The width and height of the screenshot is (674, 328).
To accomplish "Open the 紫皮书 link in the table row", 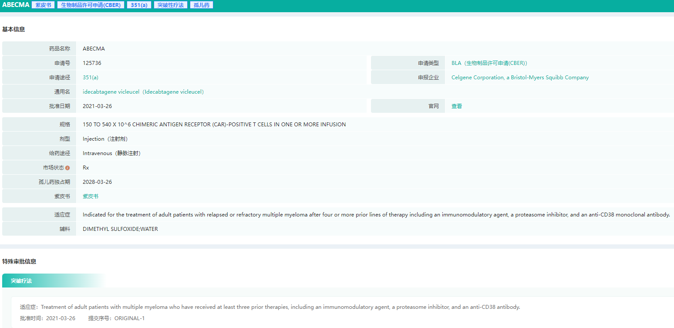I will [91, 196].
